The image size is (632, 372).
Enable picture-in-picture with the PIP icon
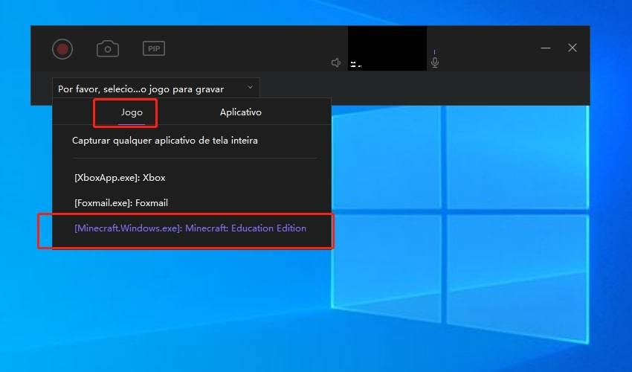point(153,49)
